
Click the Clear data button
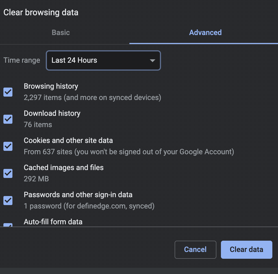246,249
